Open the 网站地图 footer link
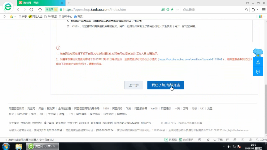Screen dimensions: 267x150 [107, 123]
